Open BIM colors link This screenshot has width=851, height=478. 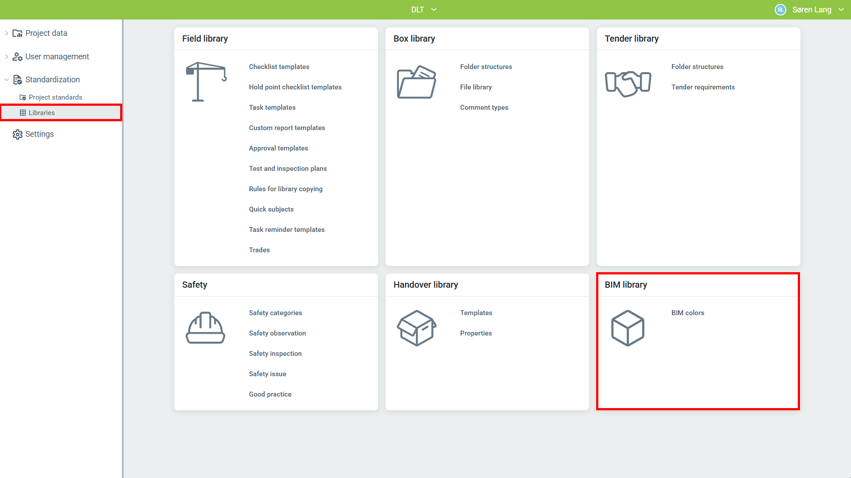coord(687,313)
